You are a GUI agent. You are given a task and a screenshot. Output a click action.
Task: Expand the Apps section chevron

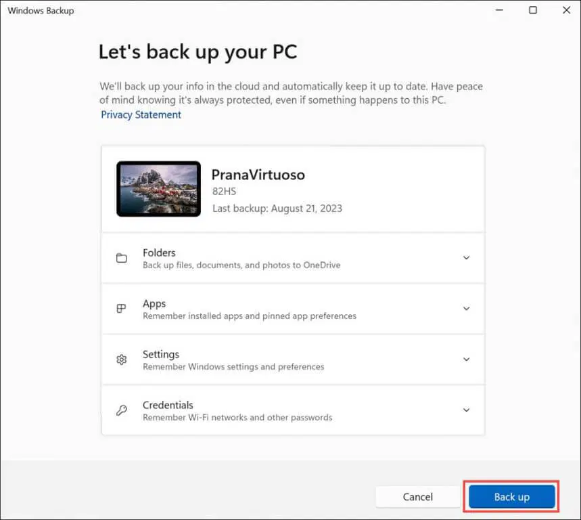pyautogui.click(x=466, y=309)
